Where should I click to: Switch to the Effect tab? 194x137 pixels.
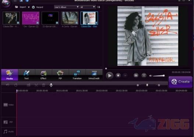pyautogui.click(x=43, y=75)
